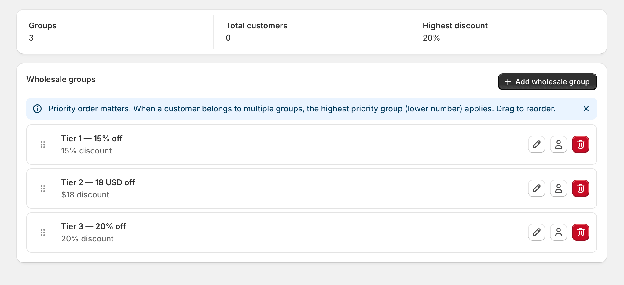Click the 'Groups' stat label
Screen dimensions: 624x285
[x=43, y=26]
